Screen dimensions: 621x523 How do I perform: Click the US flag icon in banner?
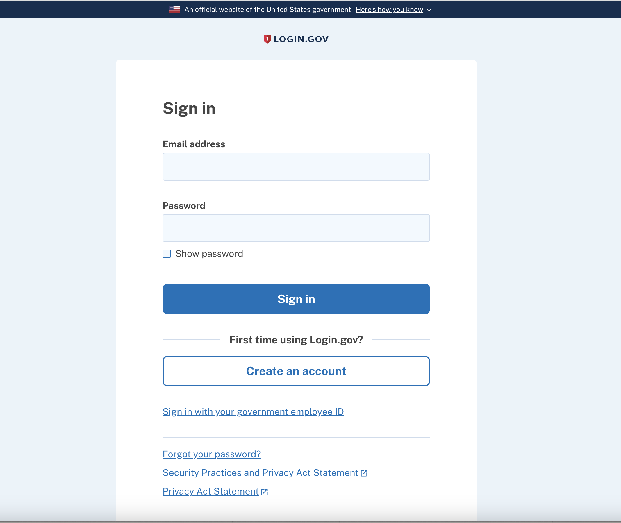pos(174,10)
